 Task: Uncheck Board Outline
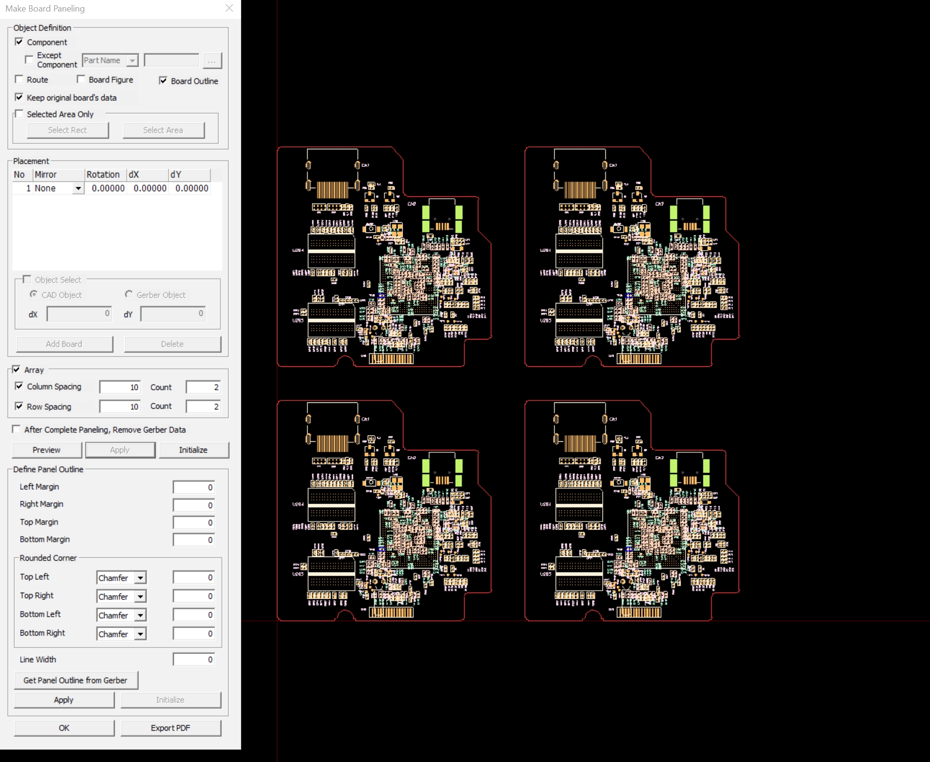click(163, 81)
